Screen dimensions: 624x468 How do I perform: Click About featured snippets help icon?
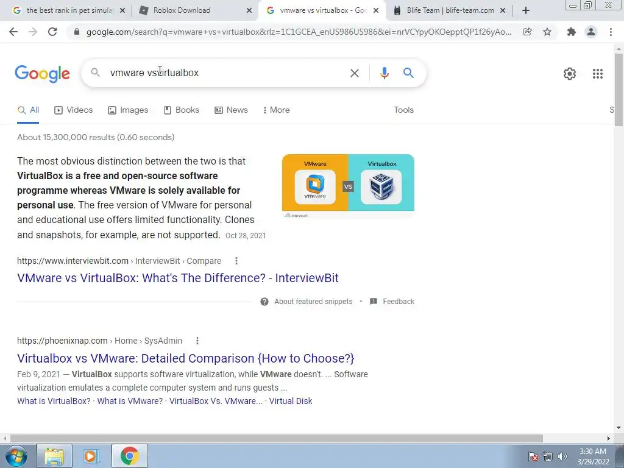[264, 302]
